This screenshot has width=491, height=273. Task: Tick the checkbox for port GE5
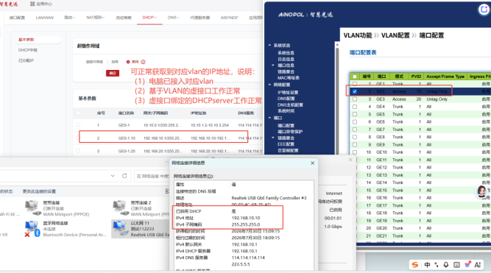coord(355,114)
